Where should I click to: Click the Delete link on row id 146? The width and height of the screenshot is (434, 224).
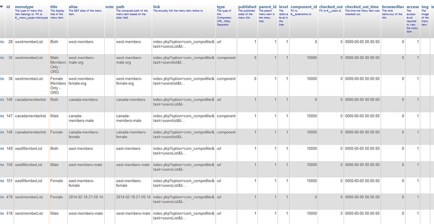click(x=2, y=99)
